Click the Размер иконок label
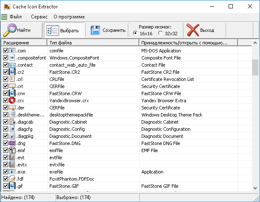260x202 pixels. click(155, 27)
